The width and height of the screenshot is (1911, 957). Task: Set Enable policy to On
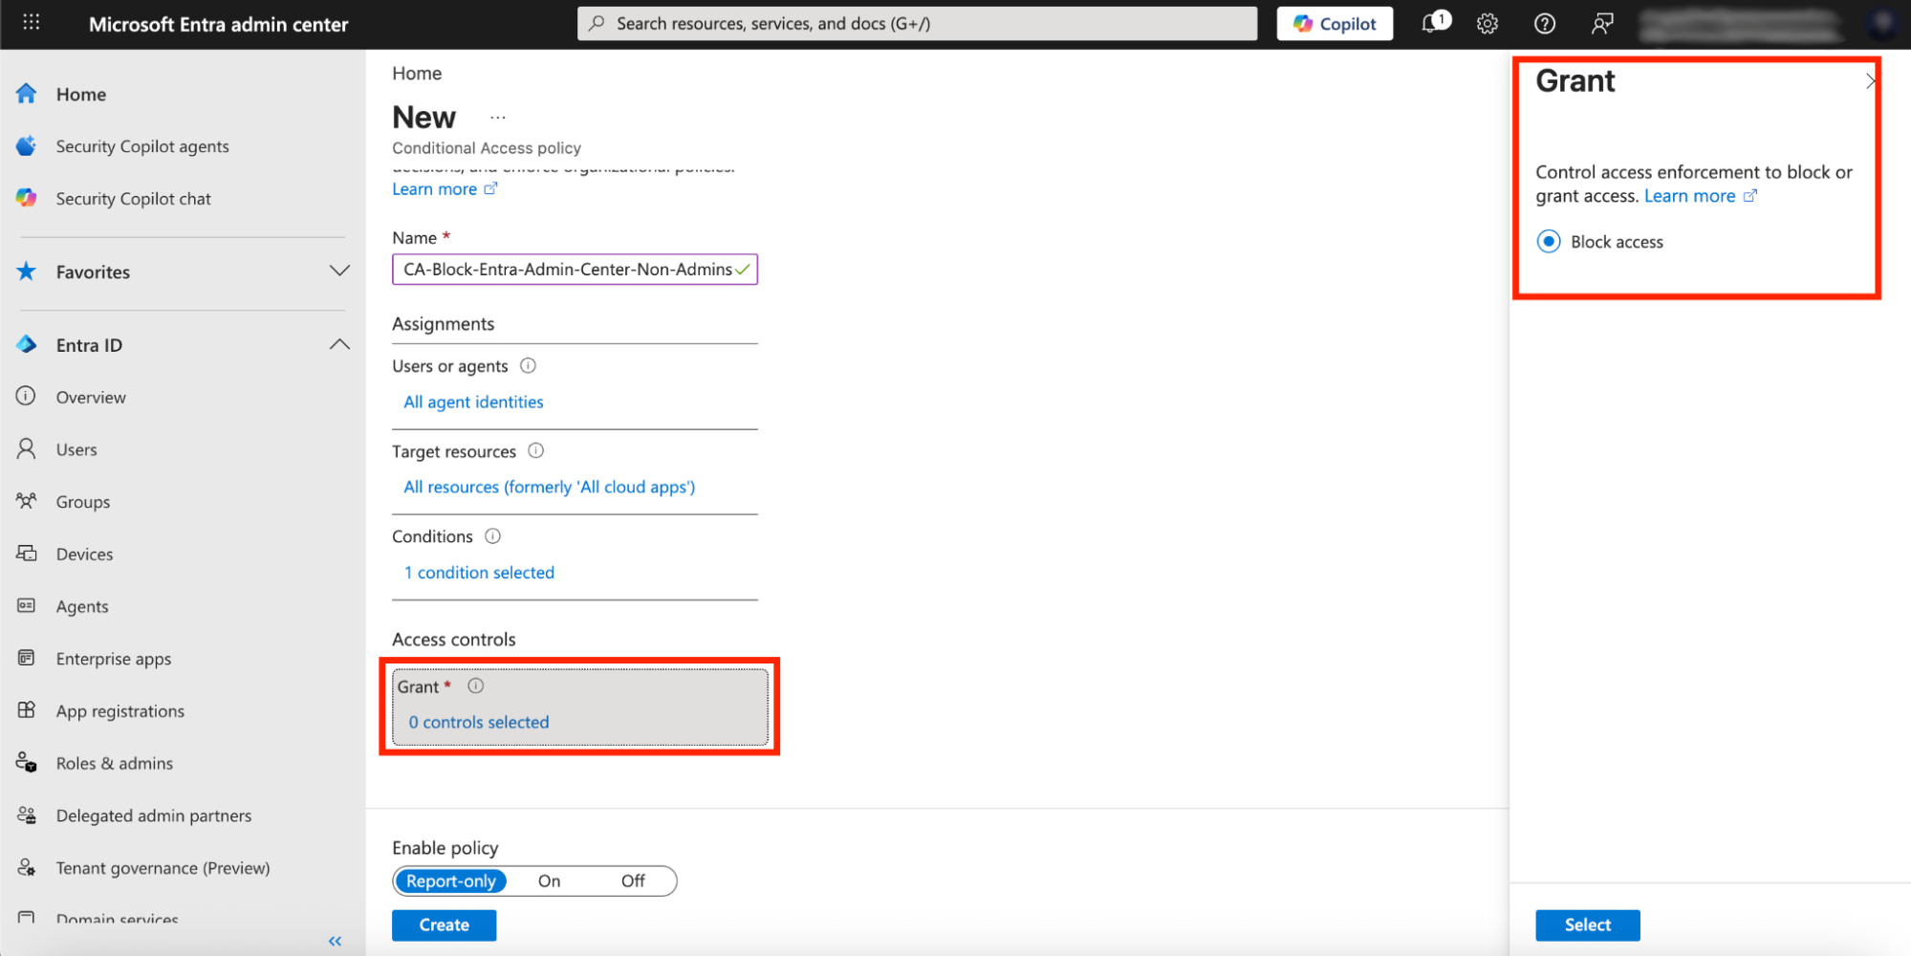(x=549, y=881)
